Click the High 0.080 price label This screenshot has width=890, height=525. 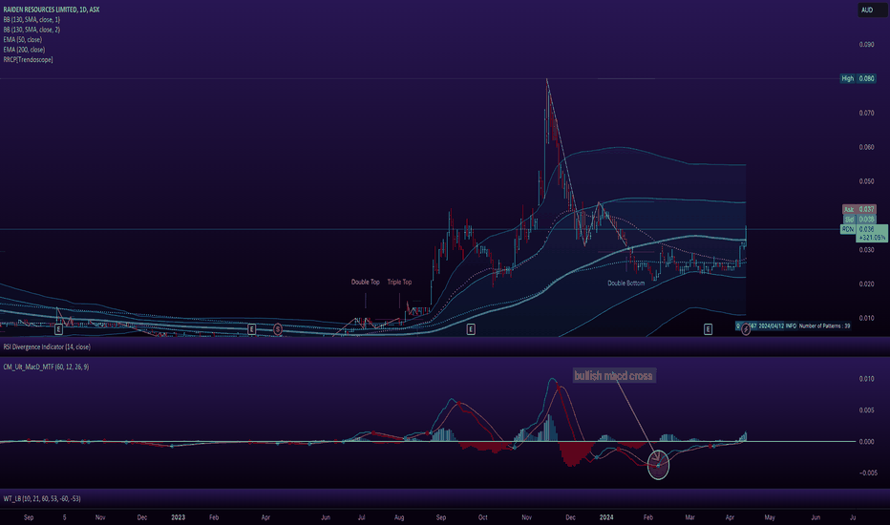858,78
